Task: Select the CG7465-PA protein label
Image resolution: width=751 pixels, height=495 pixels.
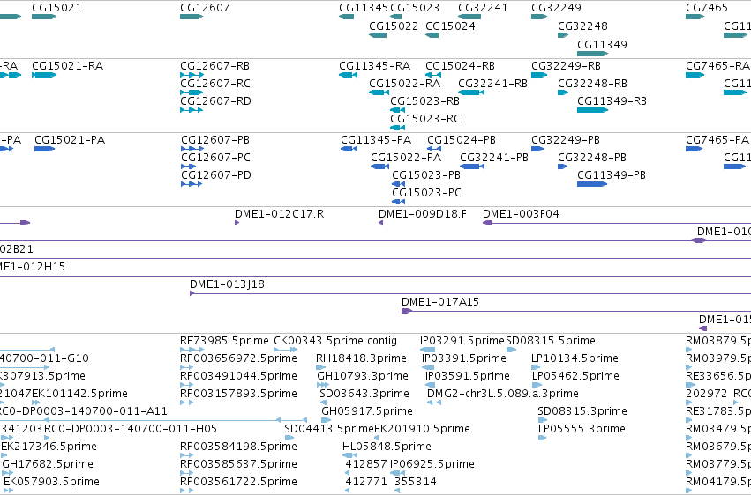Action: point(717,139)
